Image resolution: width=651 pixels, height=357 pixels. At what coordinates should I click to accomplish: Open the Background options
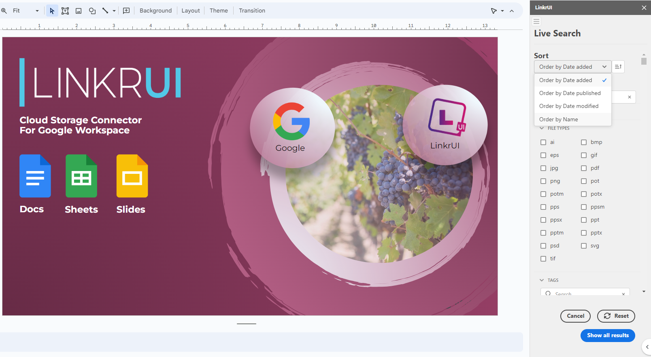click(155, 11)
